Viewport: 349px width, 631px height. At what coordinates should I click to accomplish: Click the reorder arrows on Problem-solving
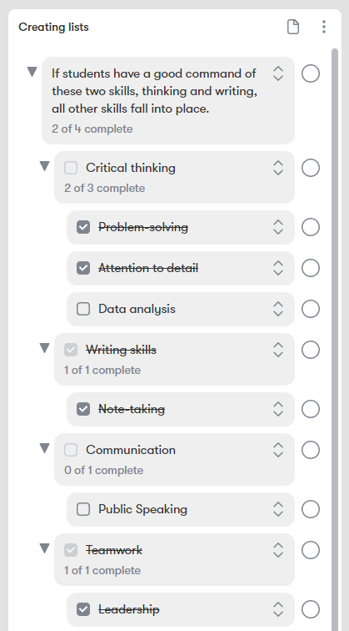[x=278, y=227]
